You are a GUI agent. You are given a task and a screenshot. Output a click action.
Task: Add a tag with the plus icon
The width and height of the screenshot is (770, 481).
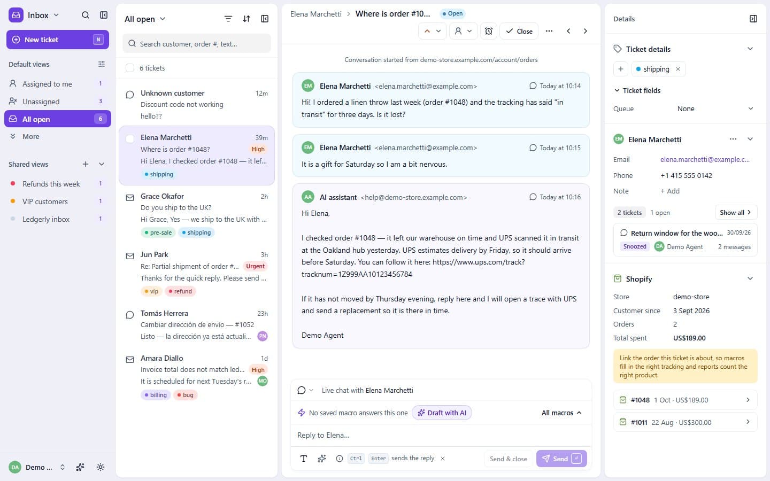coord(620,69)
